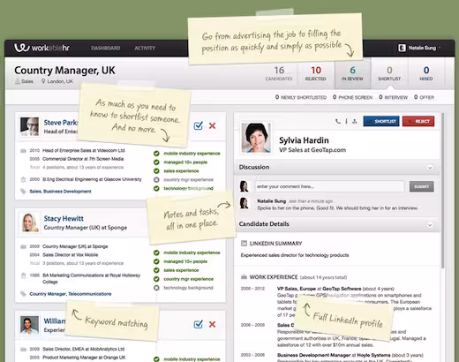Select the "VP Sales, Europe" job title text
Screen dimensions: 459x362
(297, 289)
